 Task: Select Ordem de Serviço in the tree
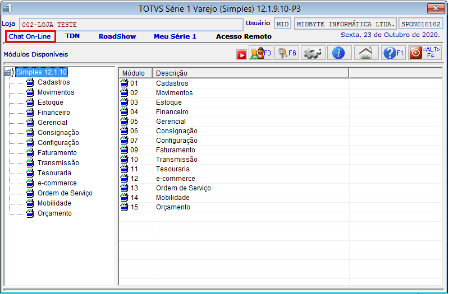pyautogui.click(x=65, y=193)
